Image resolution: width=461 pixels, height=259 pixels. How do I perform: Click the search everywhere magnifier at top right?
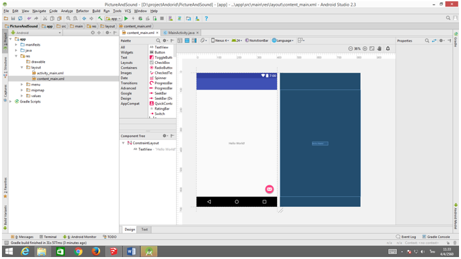[x=448, y=18]
